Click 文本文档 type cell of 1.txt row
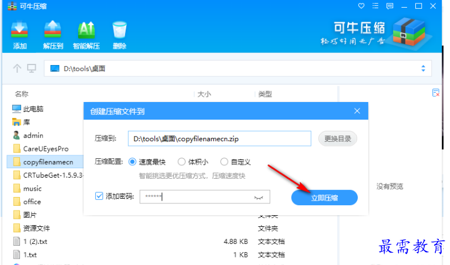The height and width of the screenshot is (265, 450). pyautogui.click(x=271, y=254)
